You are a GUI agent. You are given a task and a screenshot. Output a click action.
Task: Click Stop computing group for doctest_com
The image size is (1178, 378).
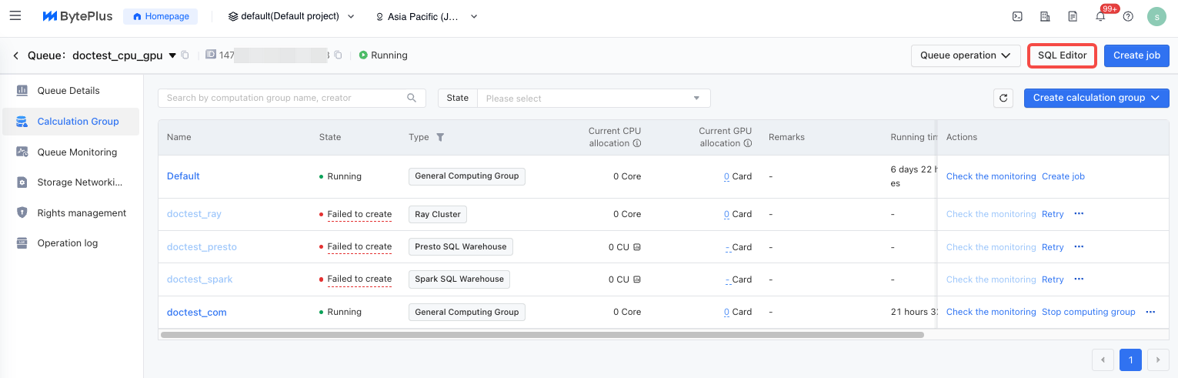(1088, 312)
